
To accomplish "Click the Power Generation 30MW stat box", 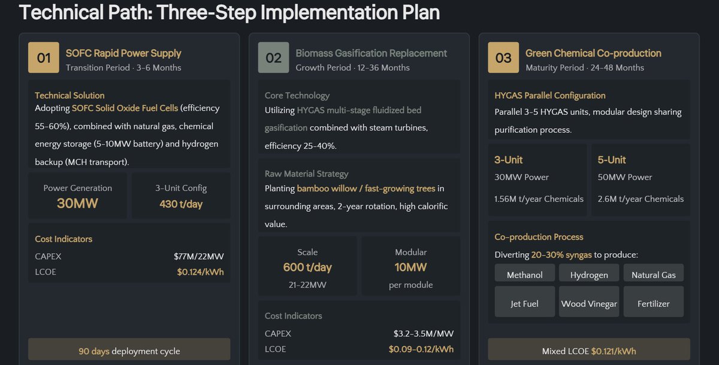I will [x=77, y=196].
